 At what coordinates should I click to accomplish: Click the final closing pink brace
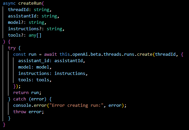pos(4,125)
